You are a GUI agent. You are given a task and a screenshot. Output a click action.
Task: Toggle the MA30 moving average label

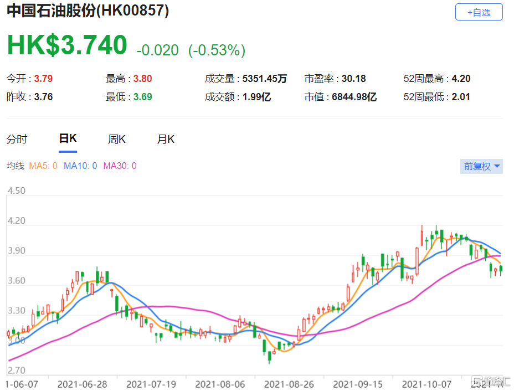120,166
